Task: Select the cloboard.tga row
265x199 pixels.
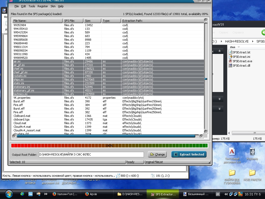Action: click(108, 119)
